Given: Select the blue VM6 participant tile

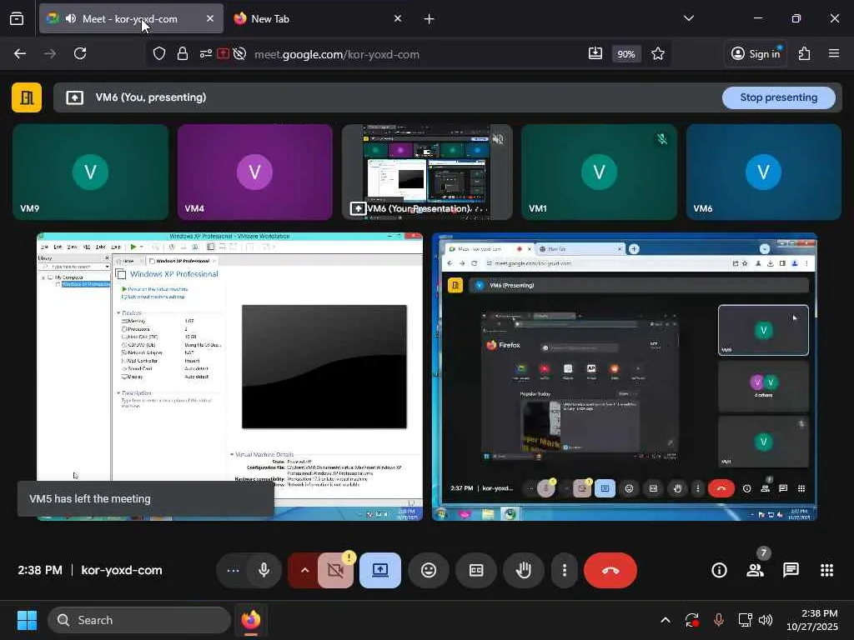Looking at the screenshot, I should click(x=764, y=172).
